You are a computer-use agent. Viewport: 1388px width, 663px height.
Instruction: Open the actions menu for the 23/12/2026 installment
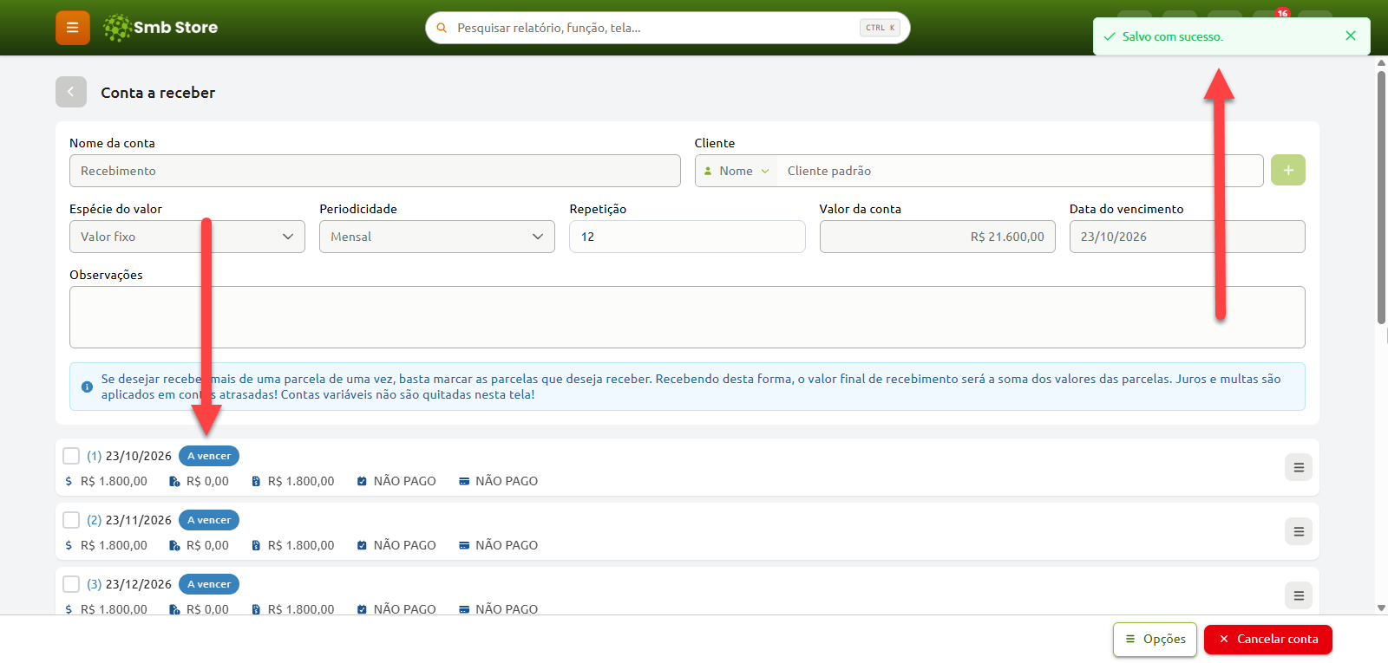(1299, 595)
